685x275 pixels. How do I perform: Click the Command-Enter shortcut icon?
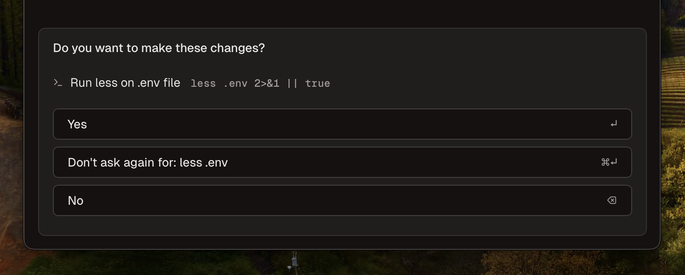click(x=609, y=162)
